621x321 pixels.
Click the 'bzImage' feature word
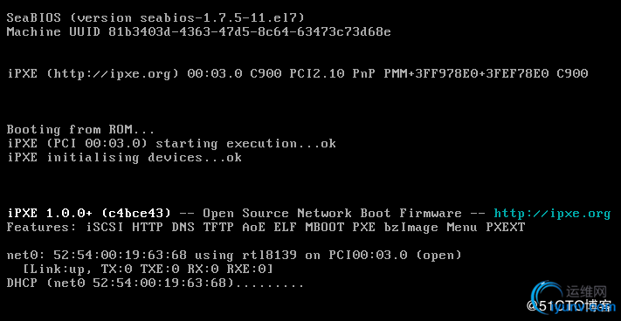click(x=411, y=228)
